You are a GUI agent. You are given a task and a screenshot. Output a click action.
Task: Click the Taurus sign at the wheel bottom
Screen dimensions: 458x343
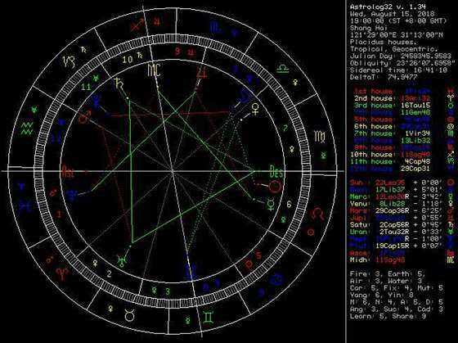[x=129, y=315]
